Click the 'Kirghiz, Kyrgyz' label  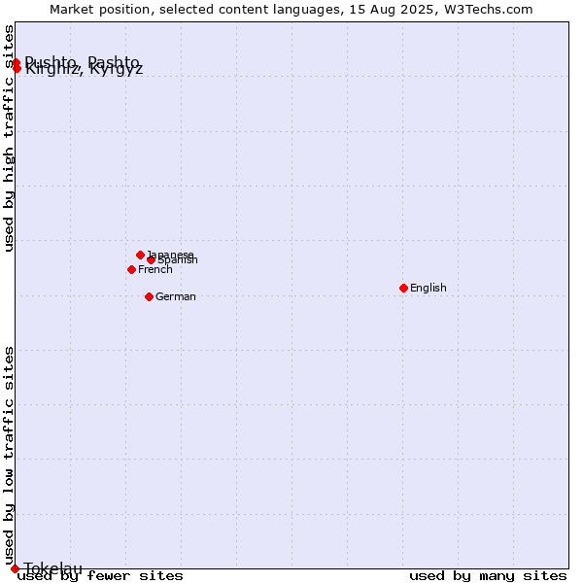[x=85, y=69]
